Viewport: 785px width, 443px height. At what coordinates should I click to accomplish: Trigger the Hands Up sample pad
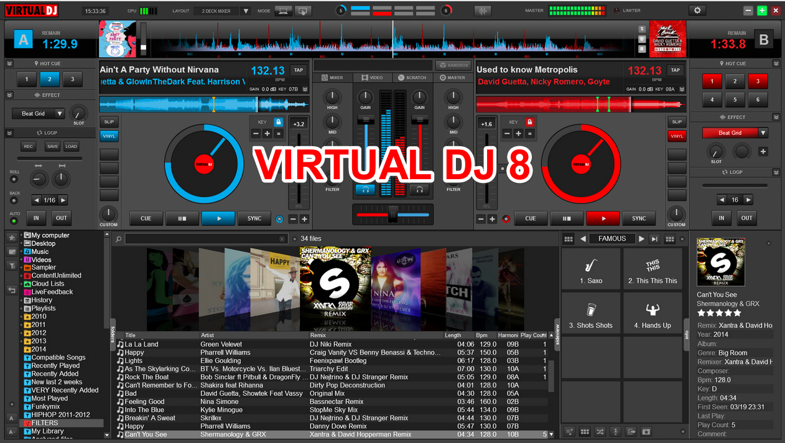(653, 314)
